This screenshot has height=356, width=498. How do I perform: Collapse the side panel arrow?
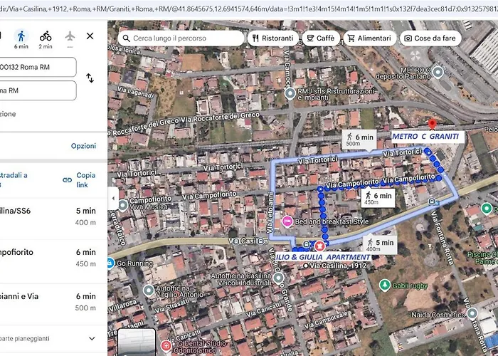pyautogui.click(x=113, y=199)
